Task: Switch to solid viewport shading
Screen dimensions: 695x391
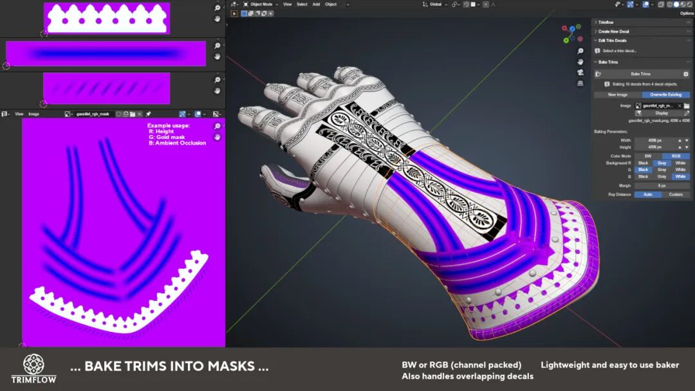Action: coord(676,5)
